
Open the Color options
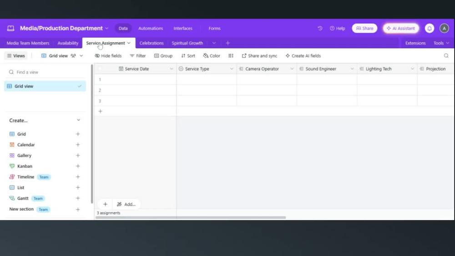click(212, 55)
